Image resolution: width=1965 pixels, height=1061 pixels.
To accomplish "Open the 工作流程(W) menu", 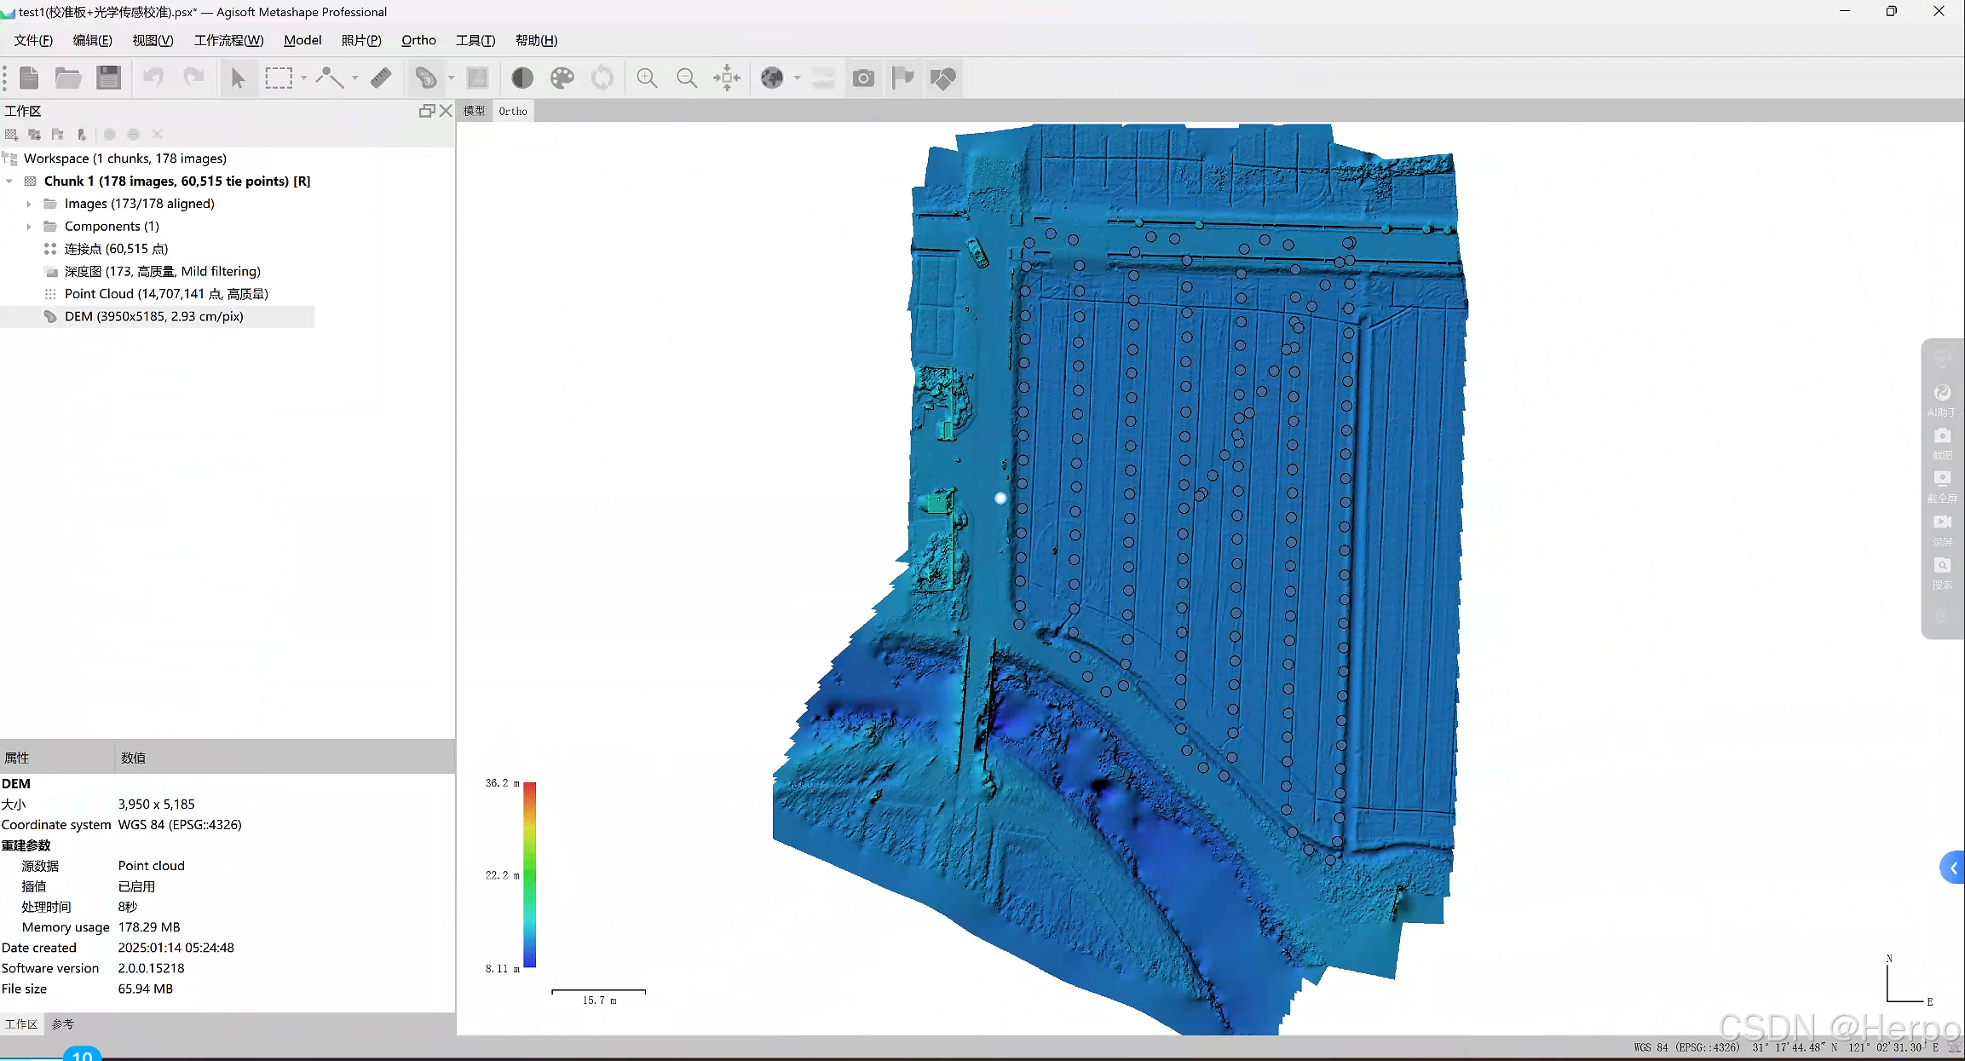I will point(228,40).
